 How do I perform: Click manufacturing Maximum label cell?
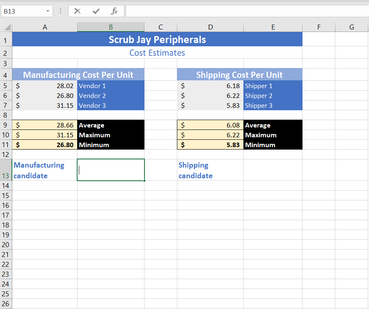tap(111, 135)
